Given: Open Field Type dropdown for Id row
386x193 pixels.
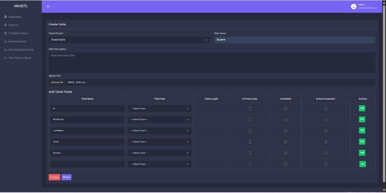Looking at the screenshot, I should tap(159, 109).
